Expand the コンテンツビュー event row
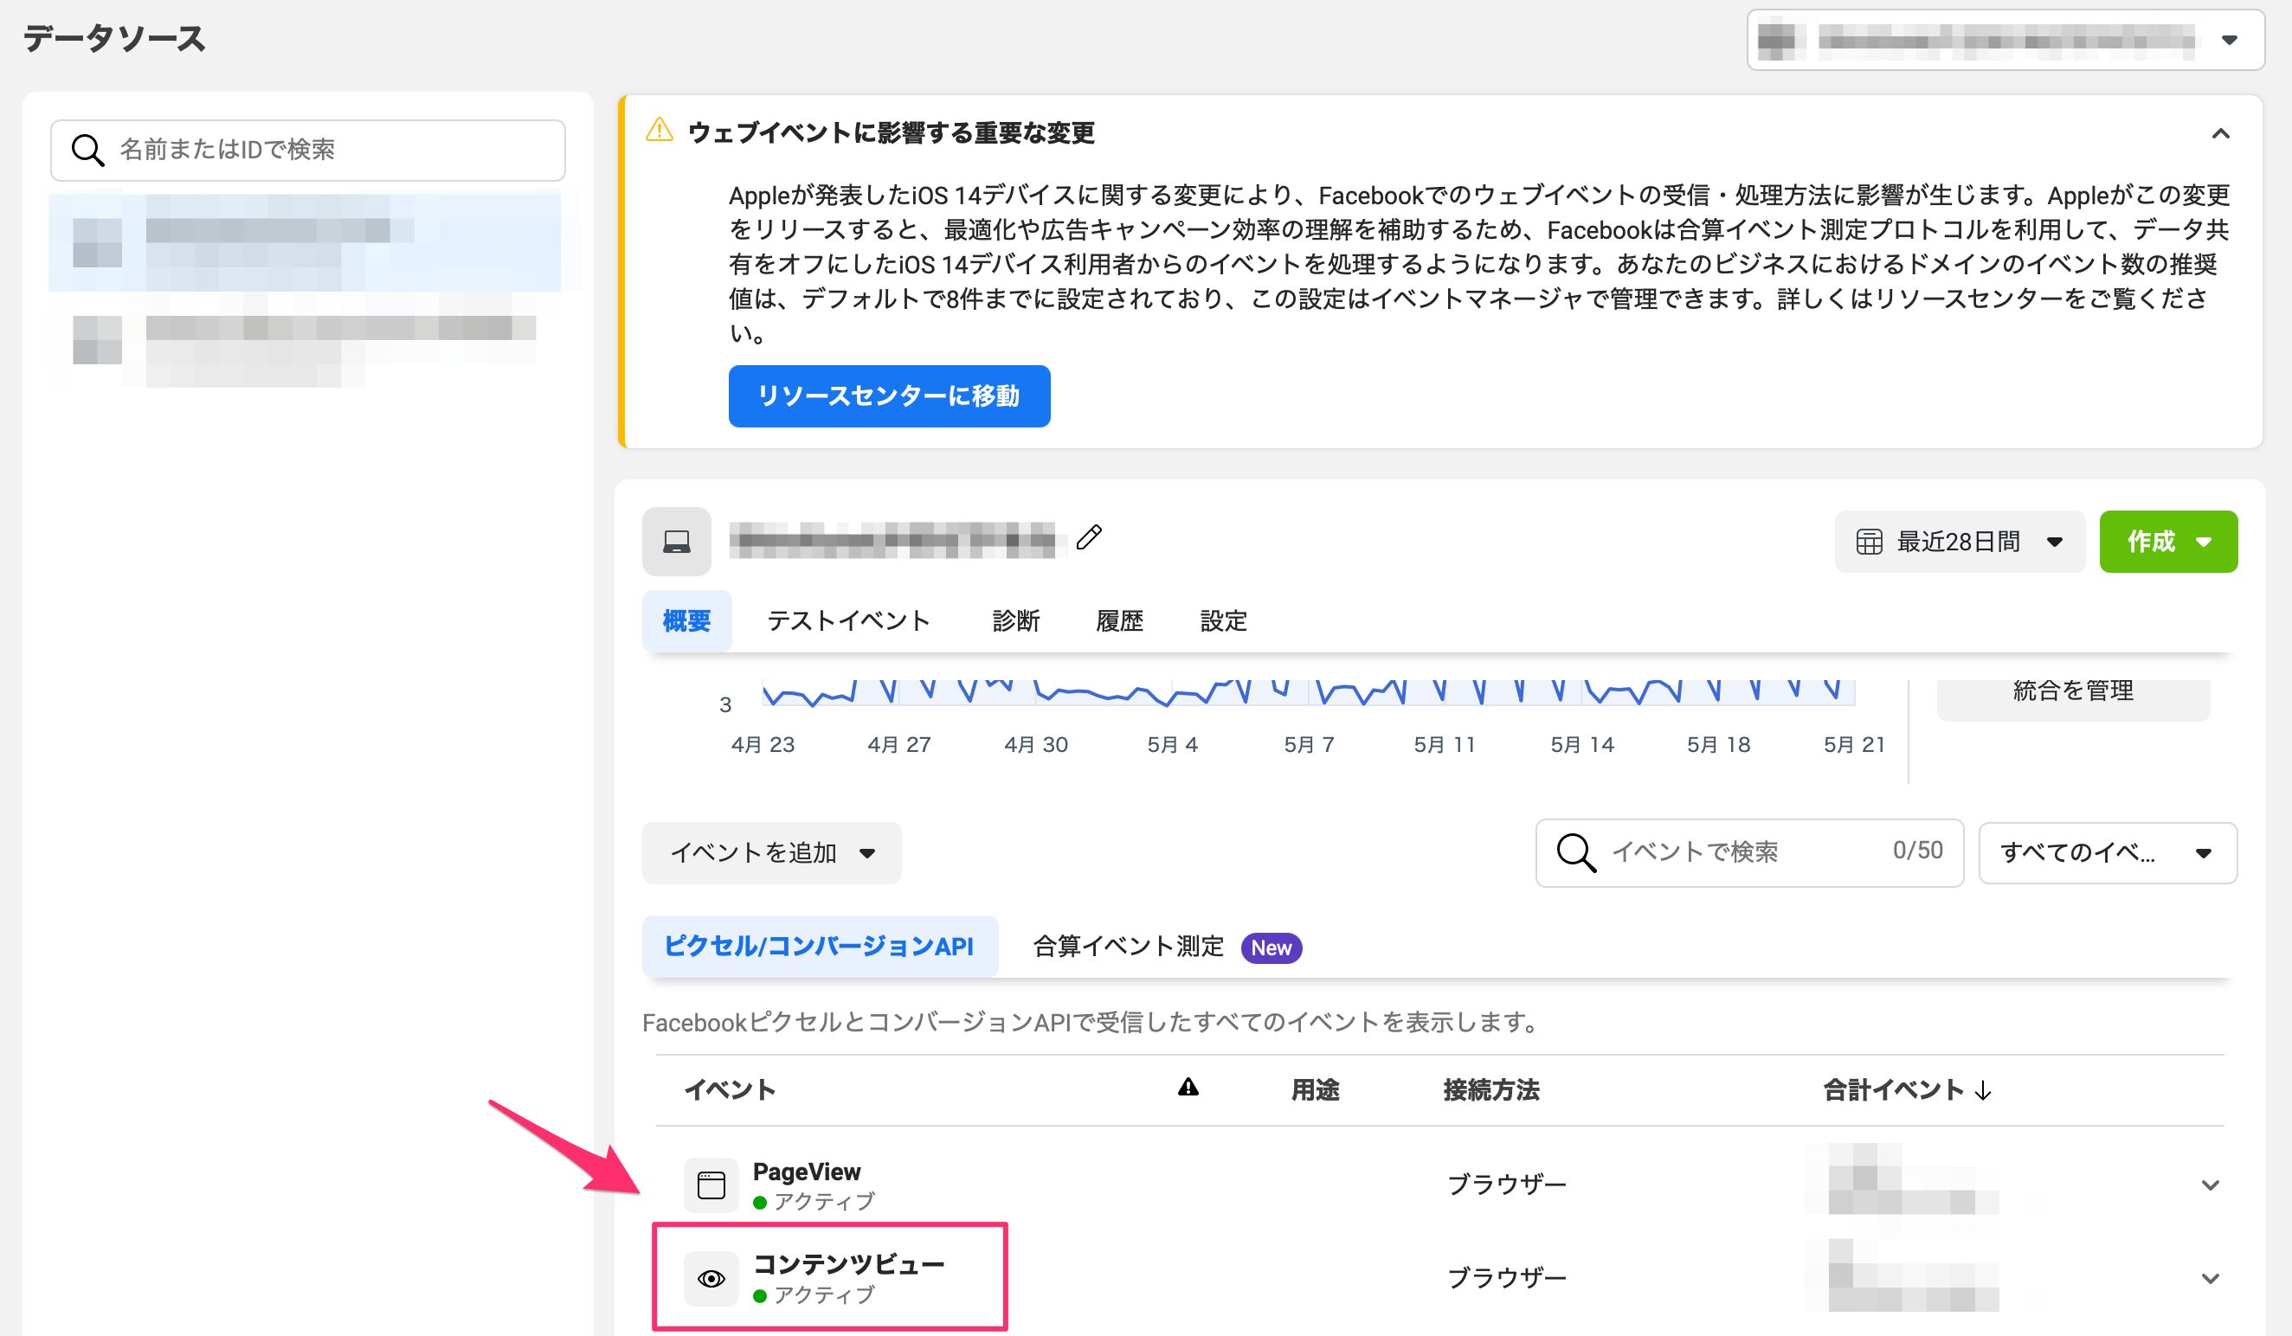This screenshot has width=2292, height=1336. (x=2210, y=1279)
